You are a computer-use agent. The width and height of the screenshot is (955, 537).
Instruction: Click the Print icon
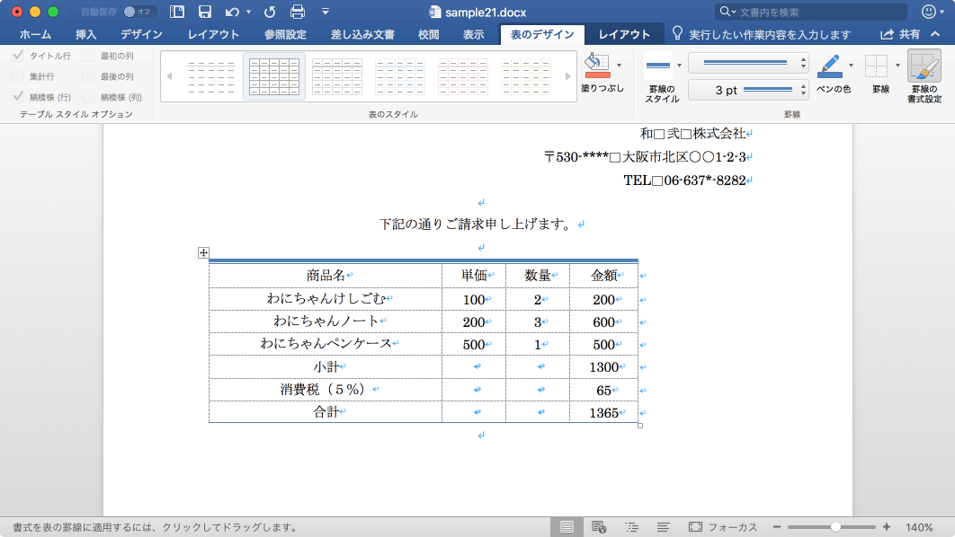[x=298, y=12]
